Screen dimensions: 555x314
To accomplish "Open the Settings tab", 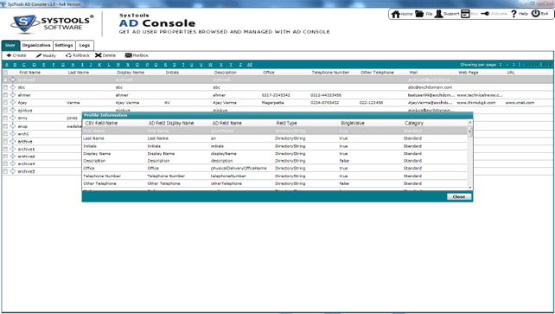I will [x=64, y=45].
